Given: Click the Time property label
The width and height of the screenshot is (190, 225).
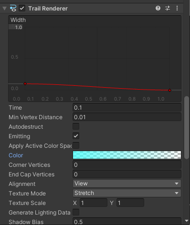Looking at the screenshot, I should point(15,108).
